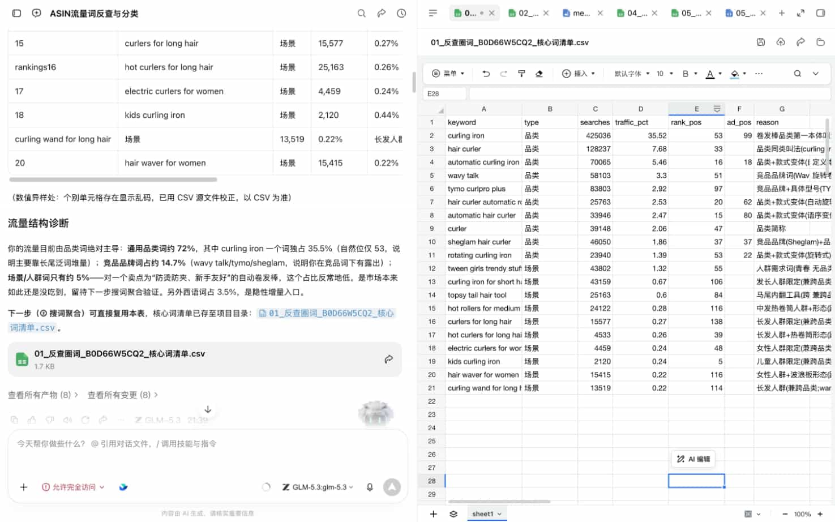Start voice input with microphone

[x=370, y=487]
